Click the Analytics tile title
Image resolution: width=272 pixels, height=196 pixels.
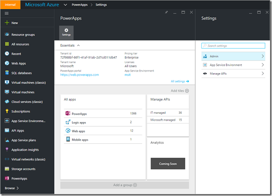[157, 142]
